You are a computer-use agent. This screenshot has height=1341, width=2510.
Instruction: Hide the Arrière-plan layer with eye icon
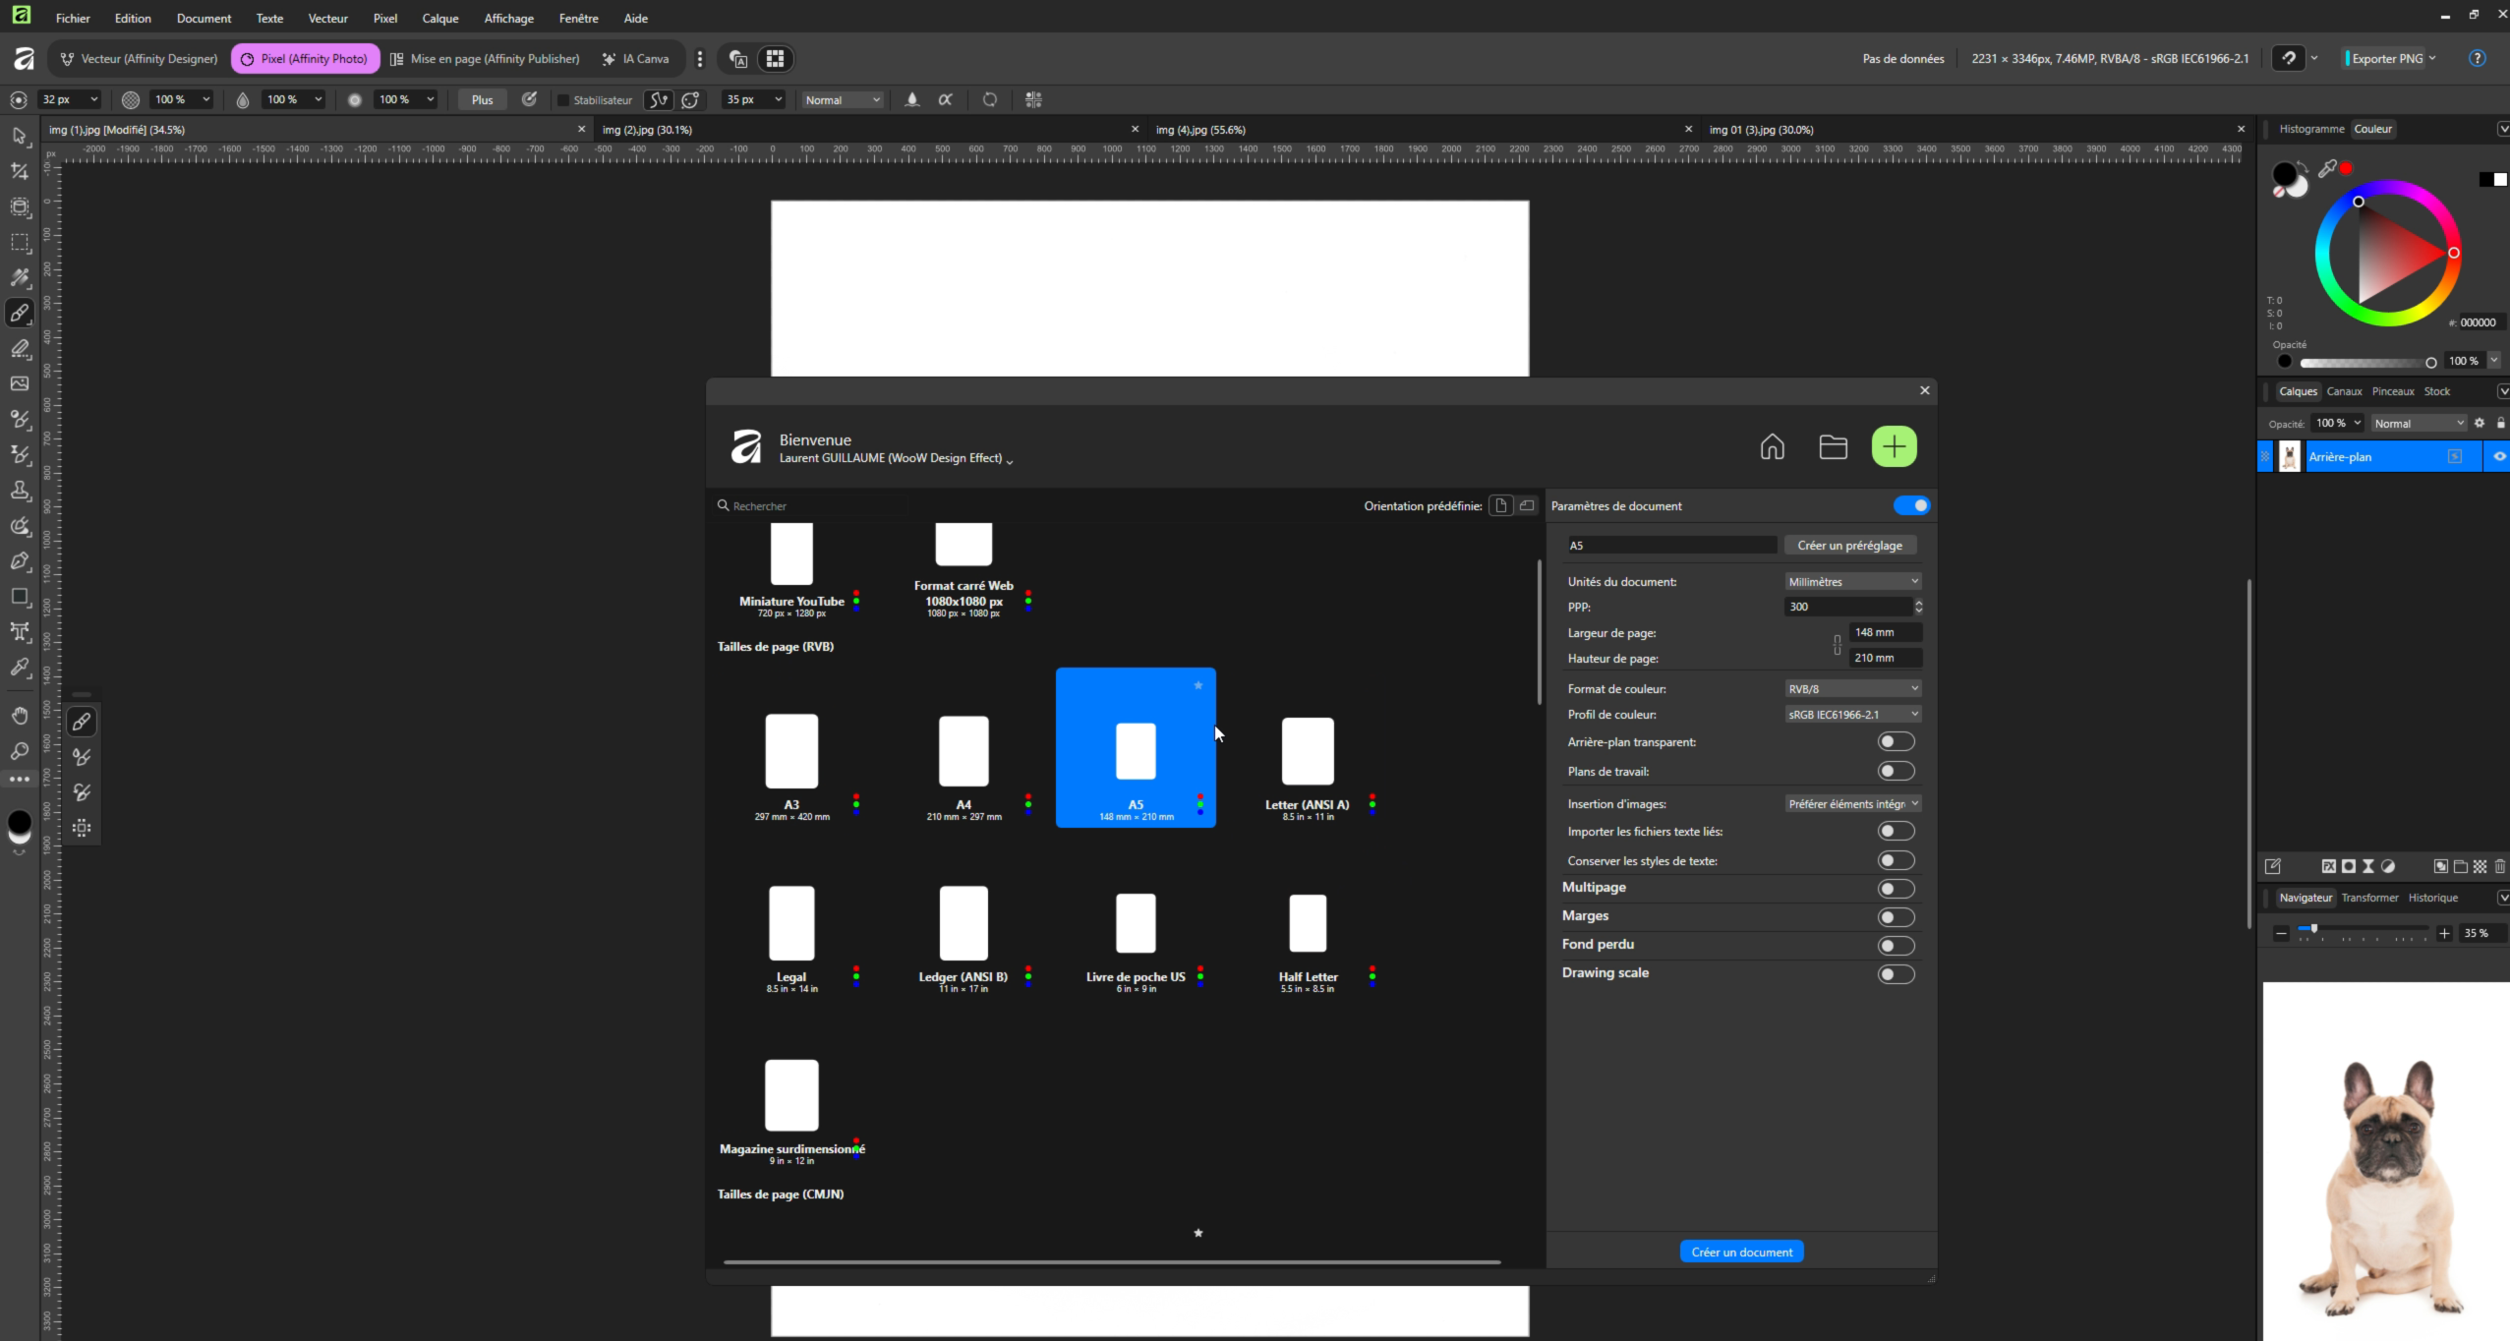point(2498,456)
